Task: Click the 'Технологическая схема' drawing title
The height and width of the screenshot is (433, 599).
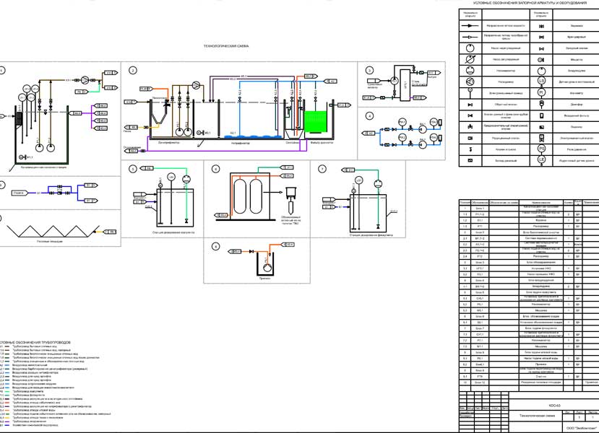Action: click(x=226, y=46)
